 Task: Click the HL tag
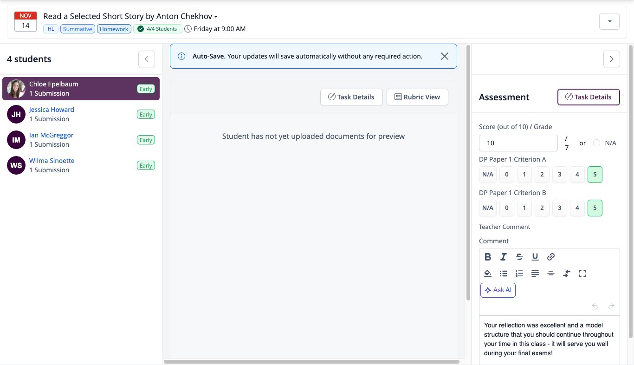(51, 29)
